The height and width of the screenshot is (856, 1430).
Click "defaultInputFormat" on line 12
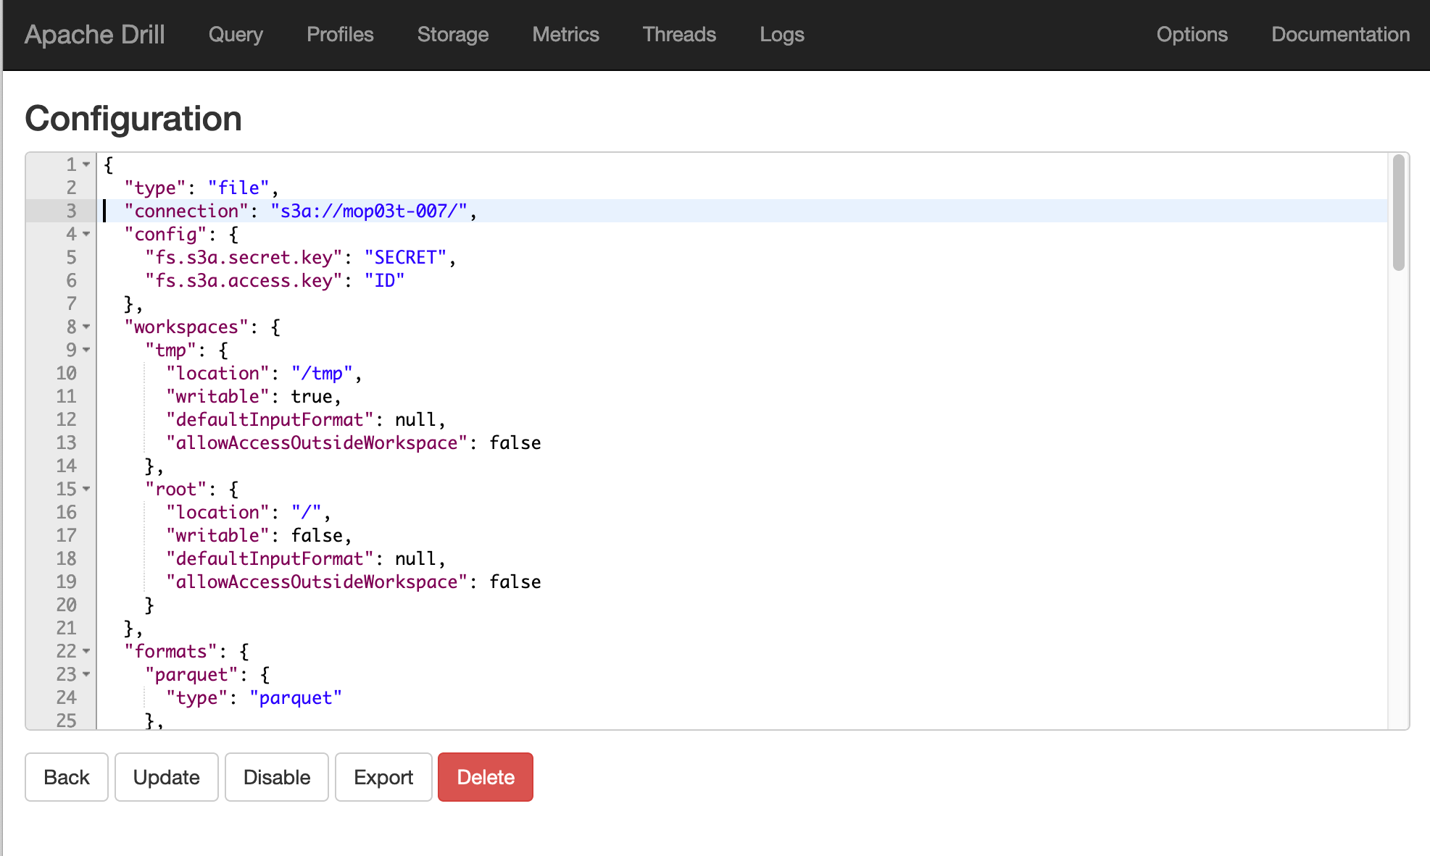click(270, 419)
